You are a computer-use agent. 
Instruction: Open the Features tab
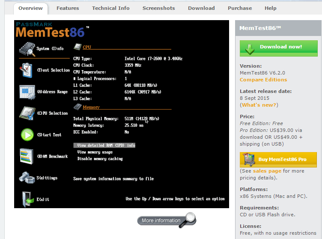68,8
